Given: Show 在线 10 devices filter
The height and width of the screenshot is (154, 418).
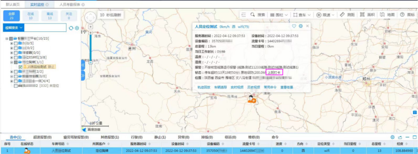Looking at the screenshot, I should click(x=31, y=16).
